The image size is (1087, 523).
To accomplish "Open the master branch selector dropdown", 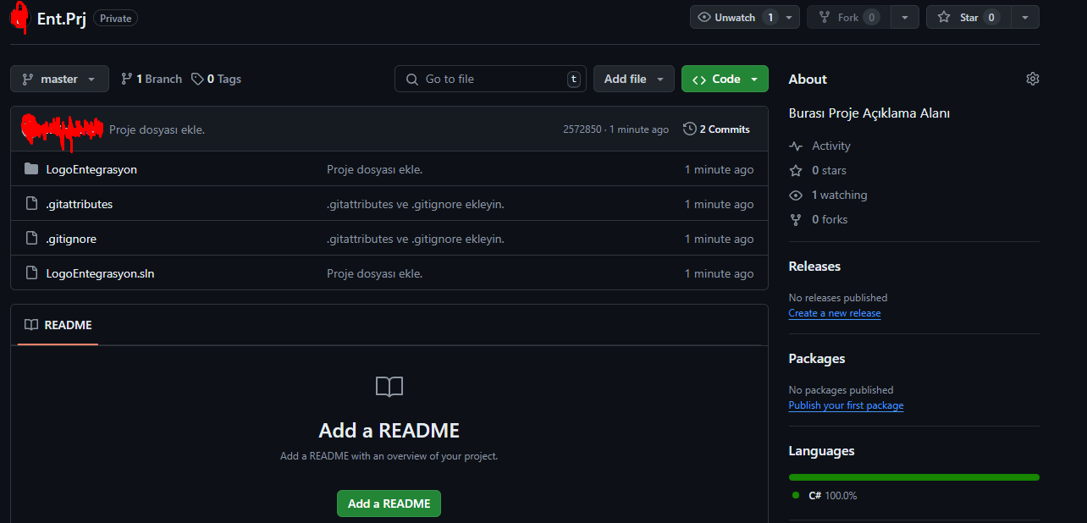I will pyautogui.click(x=59, y=79).
